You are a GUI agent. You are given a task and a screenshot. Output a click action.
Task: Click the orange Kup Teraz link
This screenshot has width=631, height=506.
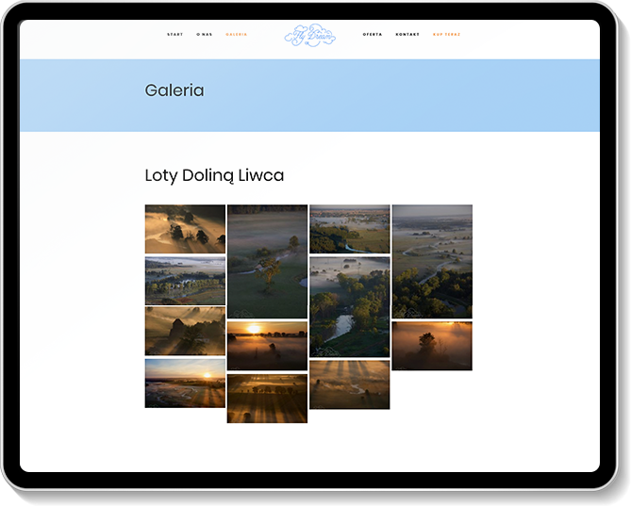(x=446, y=35)
